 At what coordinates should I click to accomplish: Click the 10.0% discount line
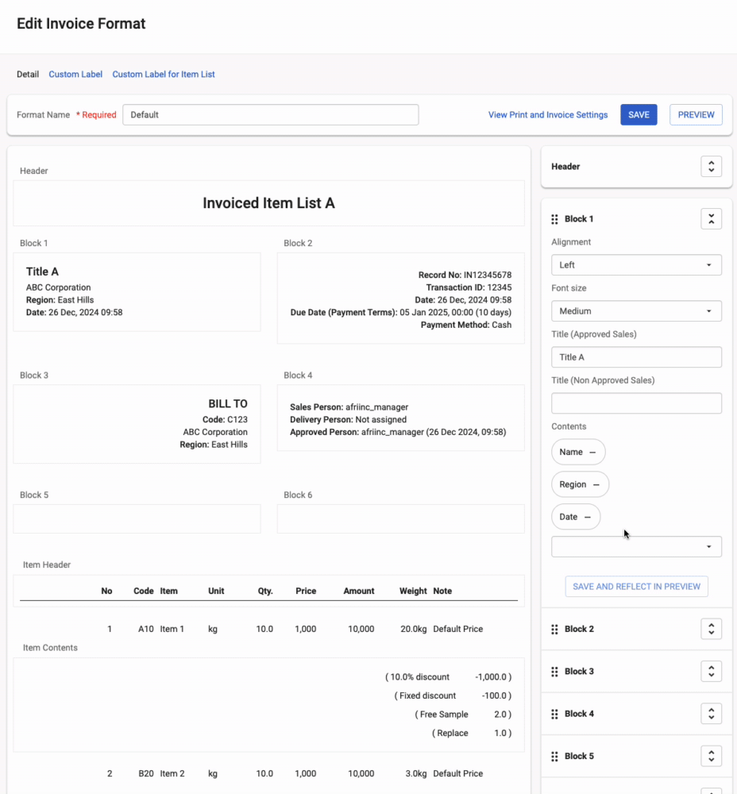[448, 677]
